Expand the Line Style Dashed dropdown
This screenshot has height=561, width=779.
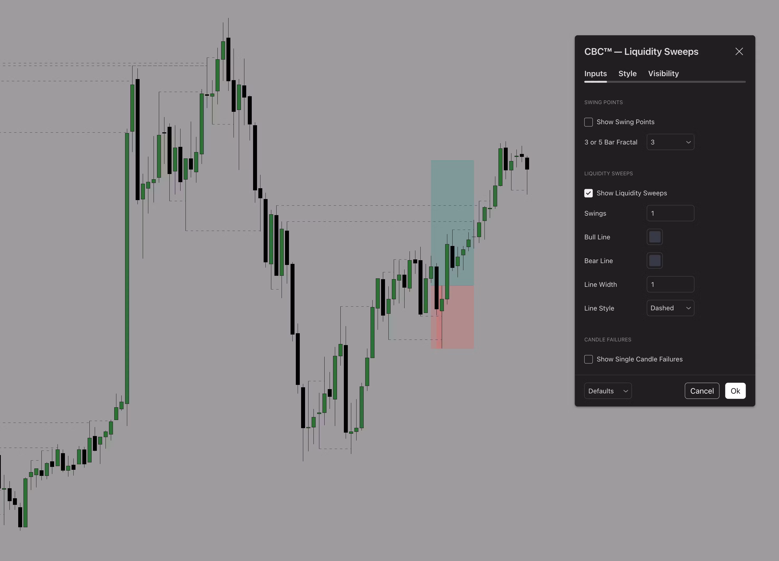(x=670, y=308)
